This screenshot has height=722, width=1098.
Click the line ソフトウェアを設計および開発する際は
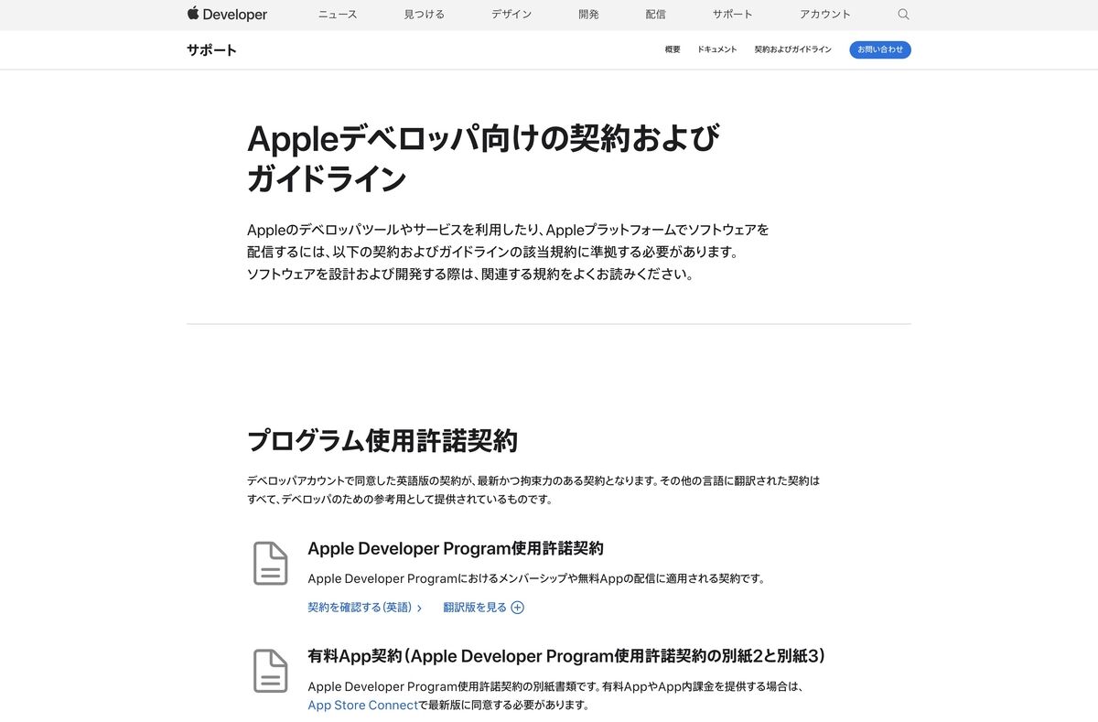[x=470, y=275]
